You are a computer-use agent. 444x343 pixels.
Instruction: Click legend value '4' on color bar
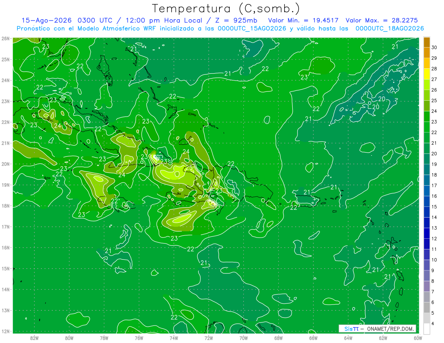[433, 324]
